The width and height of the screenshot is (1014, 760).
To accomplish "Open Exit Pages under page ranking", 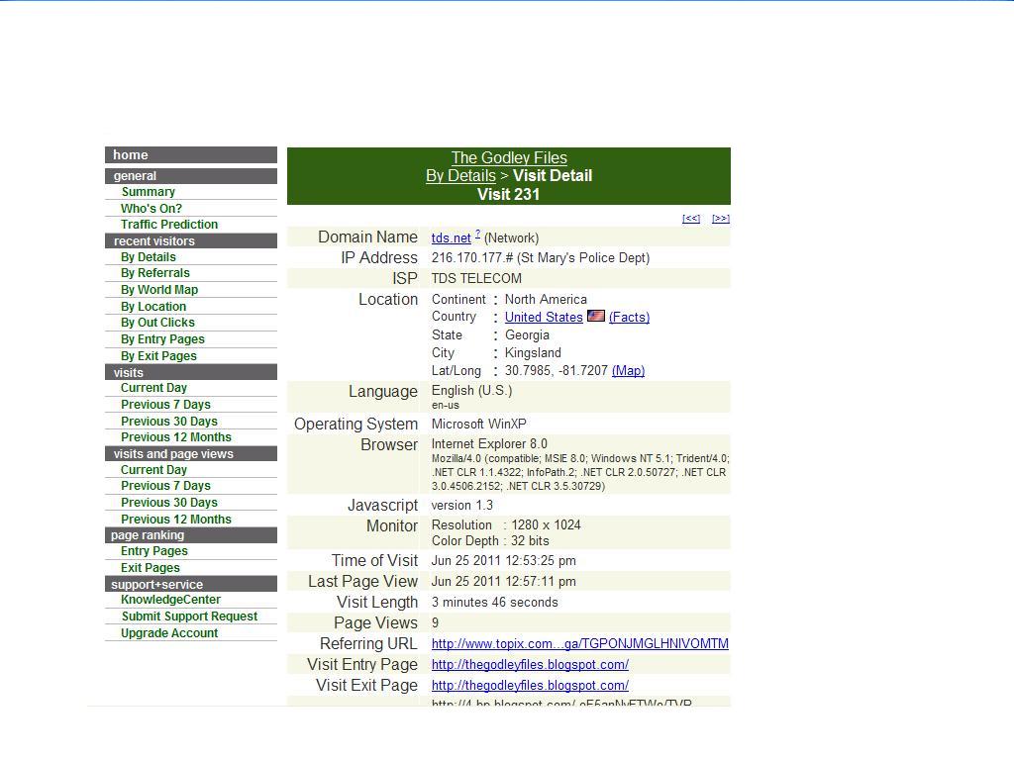I will pyautogui.click(x=151, y=568).
